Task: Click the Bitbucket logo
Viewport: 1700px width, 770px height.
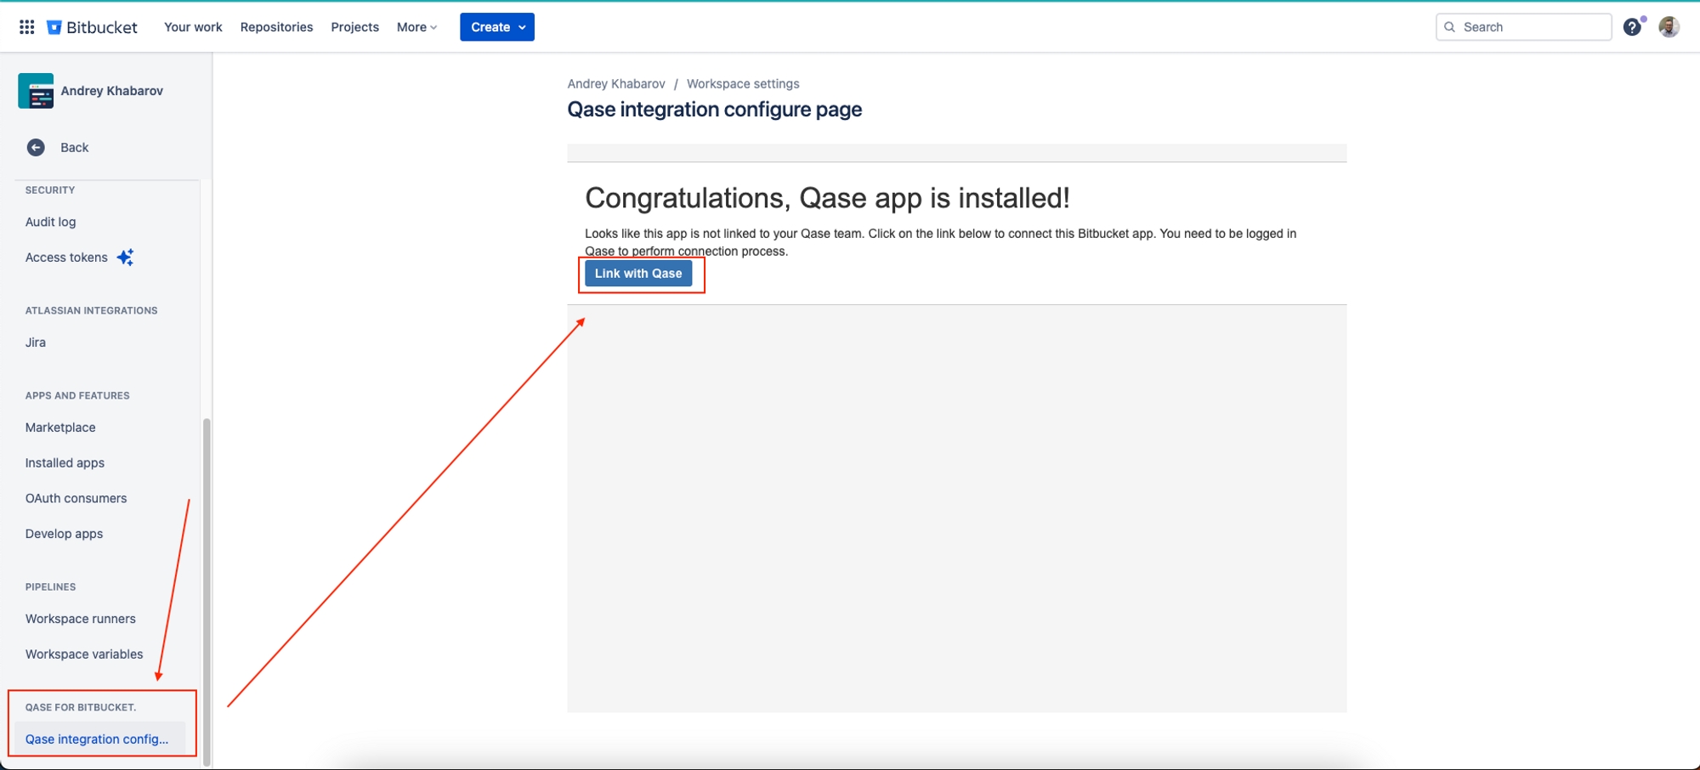Action: click(92, 27)
